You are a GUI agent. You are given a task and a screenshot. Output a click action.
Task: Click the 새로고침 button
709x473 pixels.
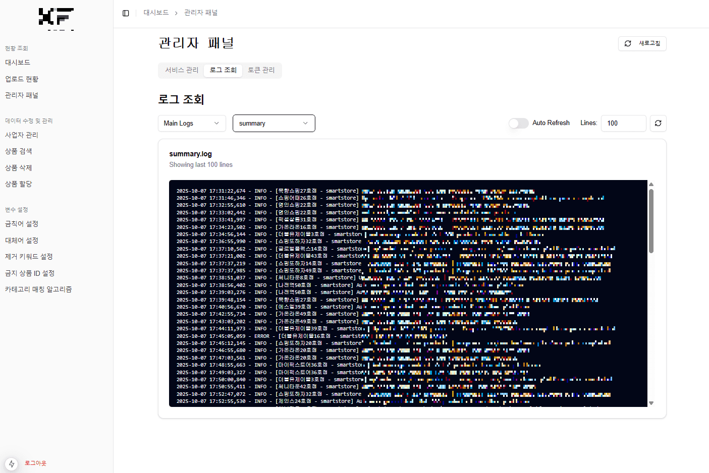coord(642,43)
